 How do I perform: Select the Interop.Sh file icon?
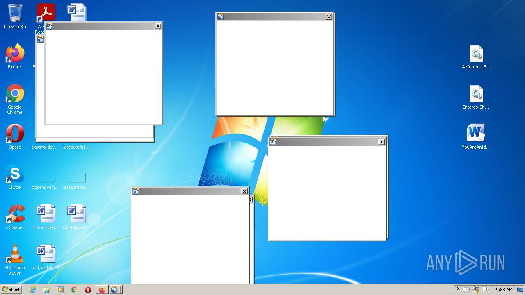[x=476, y=97]
